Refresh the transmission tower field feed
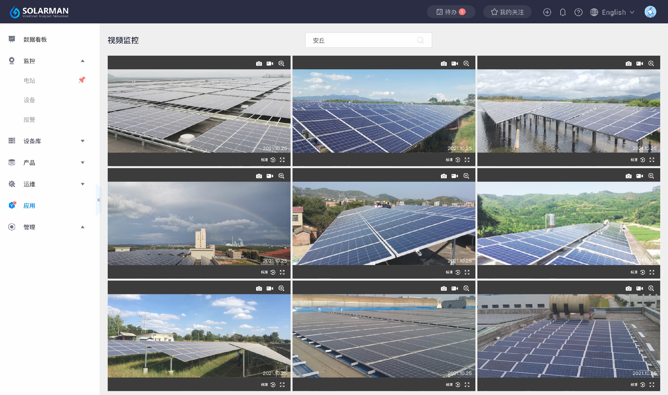The width and height of the screenshot is (668, 395). [x=273, y=385]
